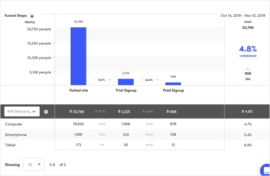Click the 5.4% Smartphone conversion value
This screenshot has height=176, width=270.
(x=248, y=135)
